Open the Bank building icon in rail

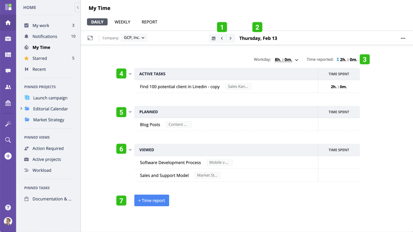(x=8, y=103)
